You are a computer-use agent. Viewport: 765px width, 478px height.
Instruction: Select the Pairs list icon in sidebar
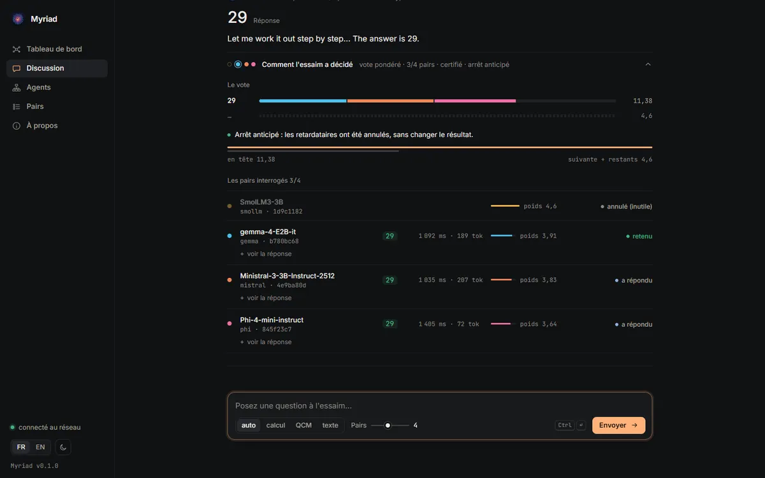[x=17, y=106]
